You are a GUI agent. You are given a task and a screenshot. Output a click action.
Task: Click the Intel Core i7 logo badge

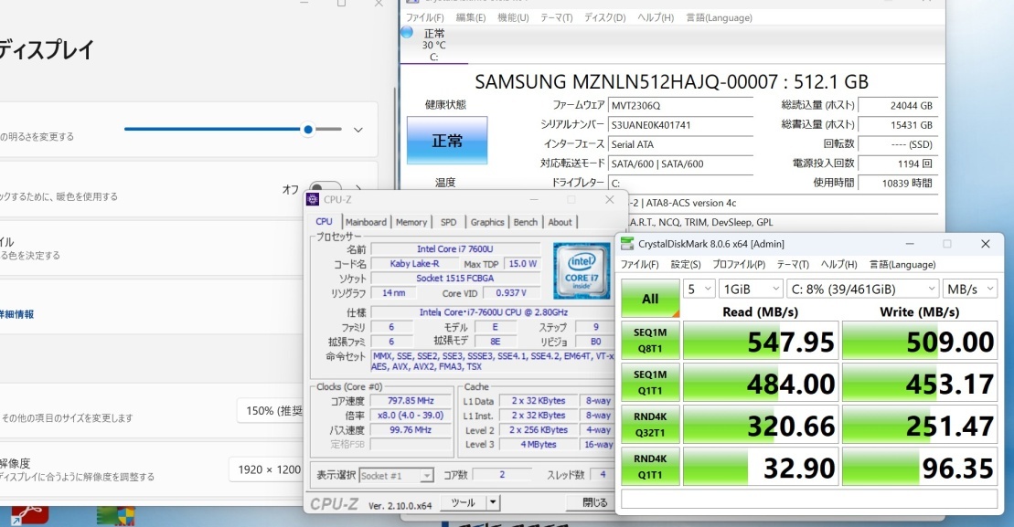[582, 270]
